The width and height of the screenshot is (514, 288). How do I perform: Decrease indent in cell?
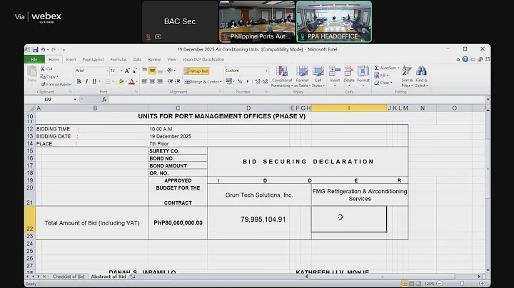[x=170, y=81]
